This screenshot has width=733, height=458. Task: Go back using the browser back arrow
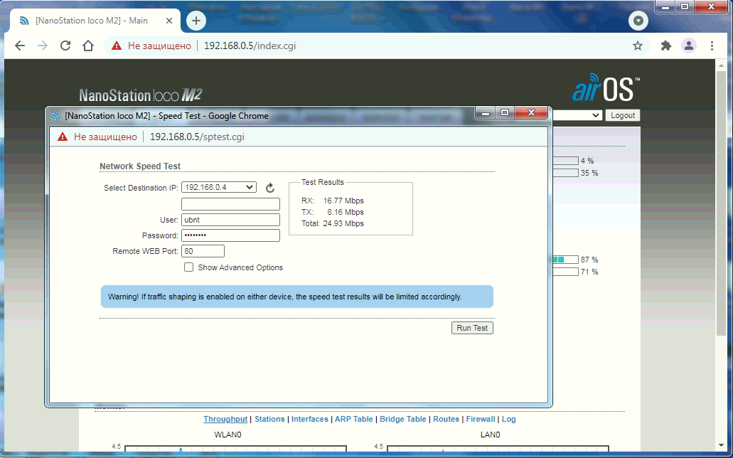pyautogui.click(x=20, y=46)
